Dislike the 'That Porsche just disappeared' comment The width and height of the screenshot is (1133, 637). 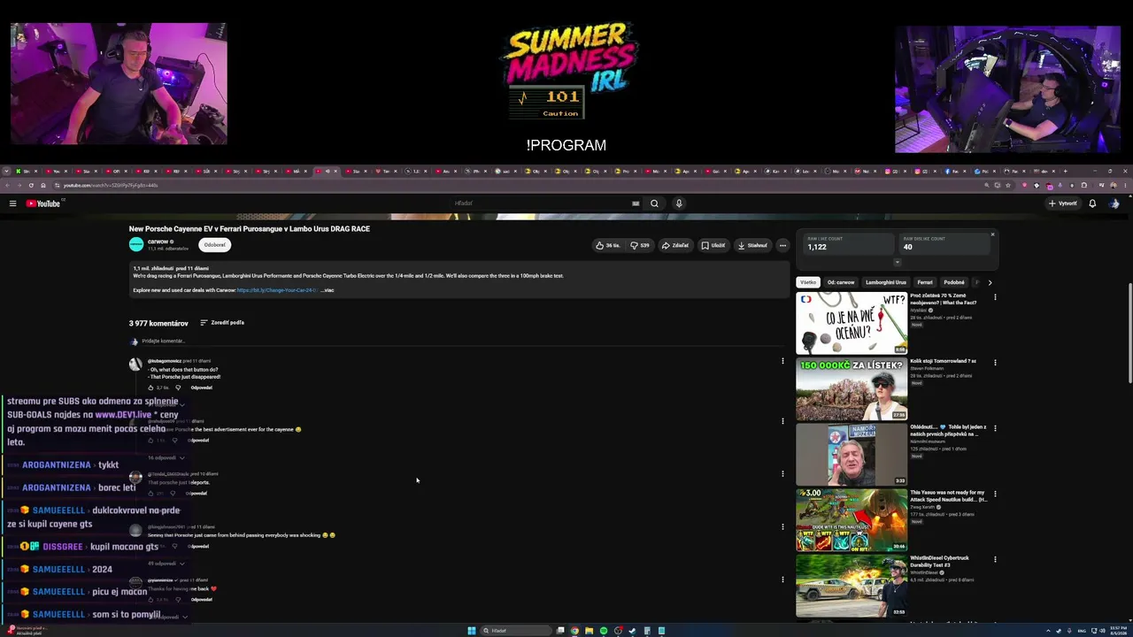tap(178, 388)
